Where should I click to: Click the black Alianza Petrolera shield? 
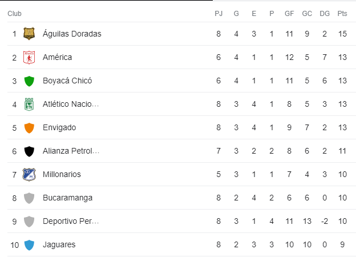pyautogui.click(x=29, y=151)
